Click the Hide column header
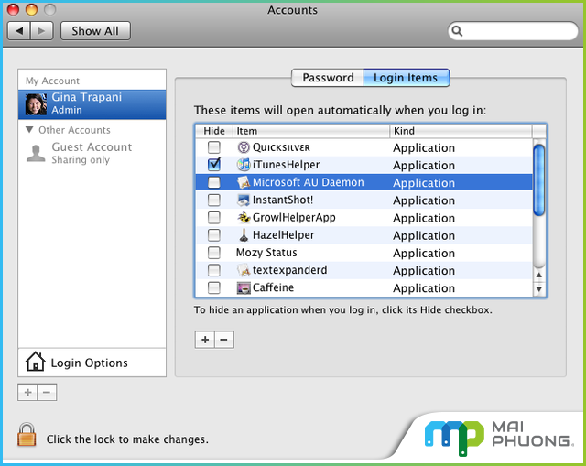This screenshot has width=586, height=466. (x=214, y=131)
